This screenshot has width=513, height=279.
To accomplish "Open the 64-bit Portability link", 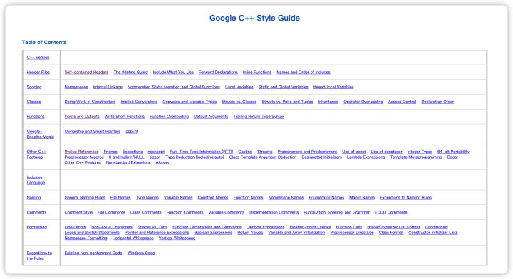I will click(453, 152).
